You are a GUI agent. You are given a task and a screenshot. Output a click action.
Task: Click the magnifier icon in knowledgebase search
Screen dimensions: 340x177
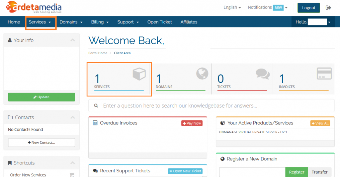point(96,106)
